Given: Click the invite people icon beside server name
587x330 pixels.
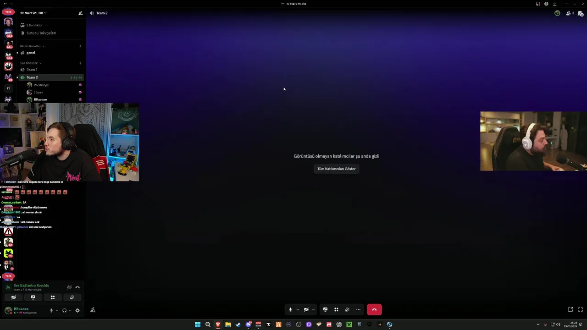Looking at the screenshot, I should click(80, 13).
